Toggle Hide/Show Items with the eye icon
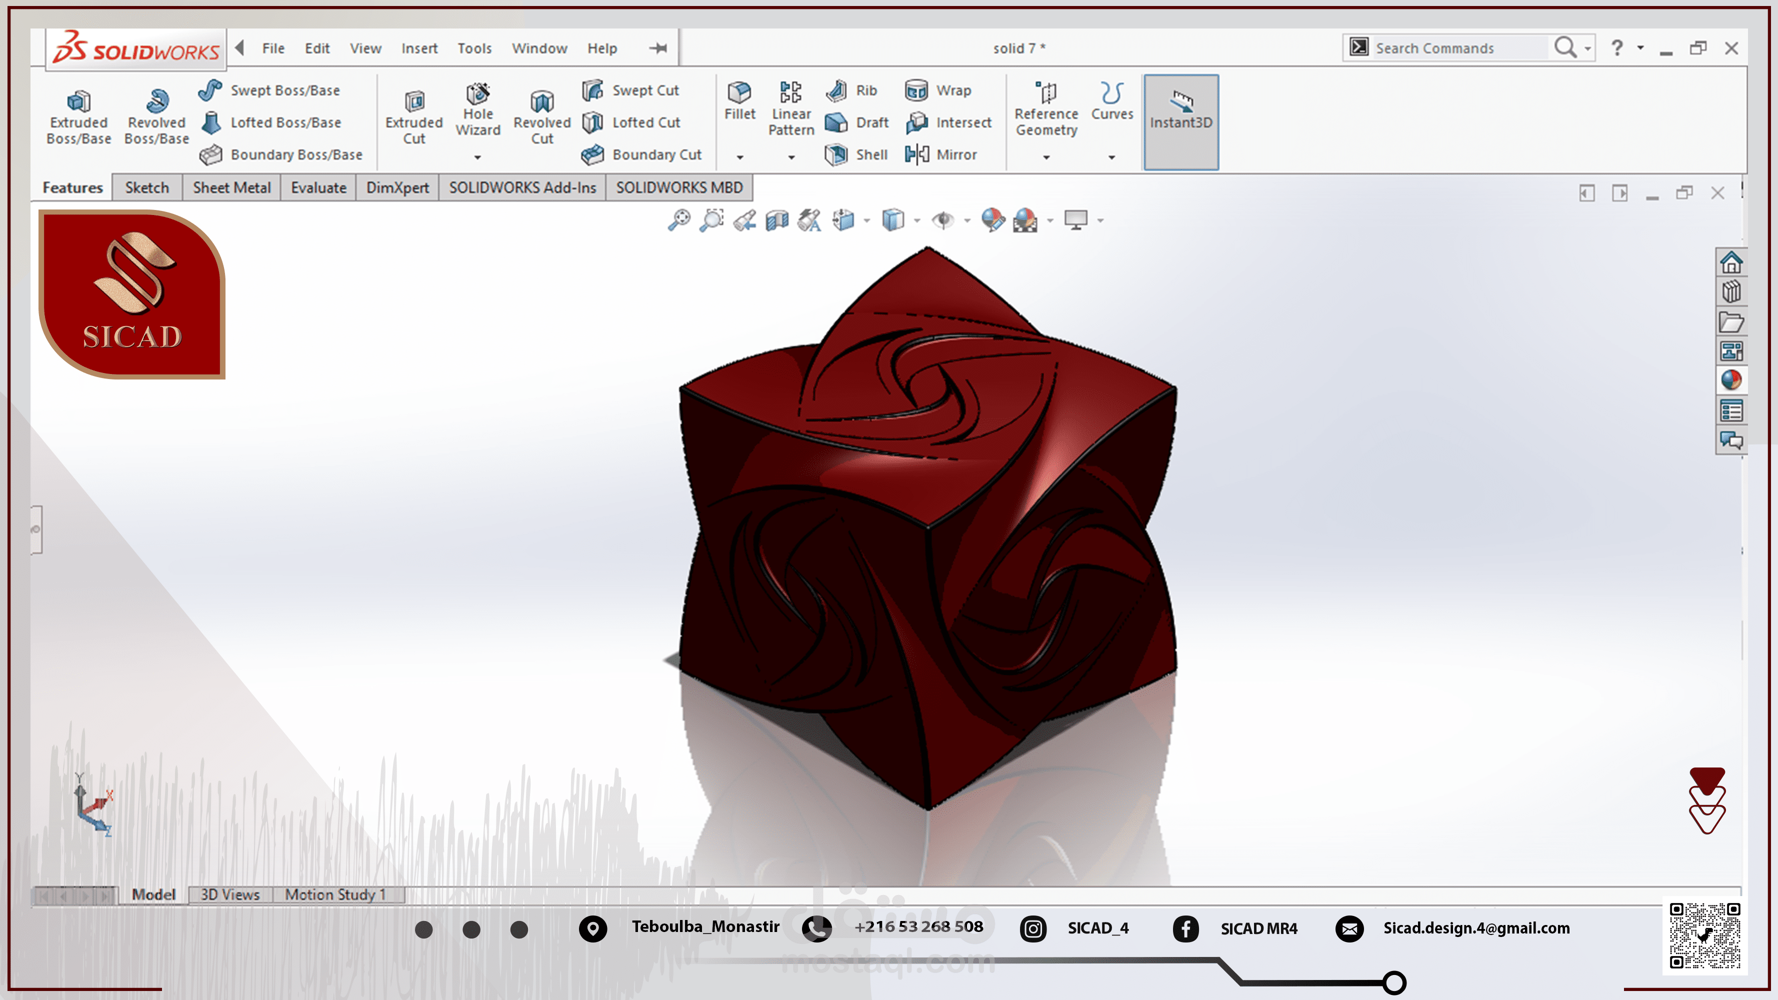1778x1000 pixels. click(944, 219)
